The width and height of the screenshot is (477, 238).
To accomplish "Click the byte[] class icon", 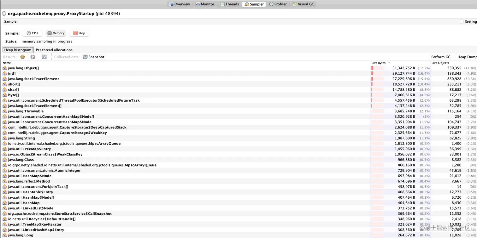I will click(5, 95).
